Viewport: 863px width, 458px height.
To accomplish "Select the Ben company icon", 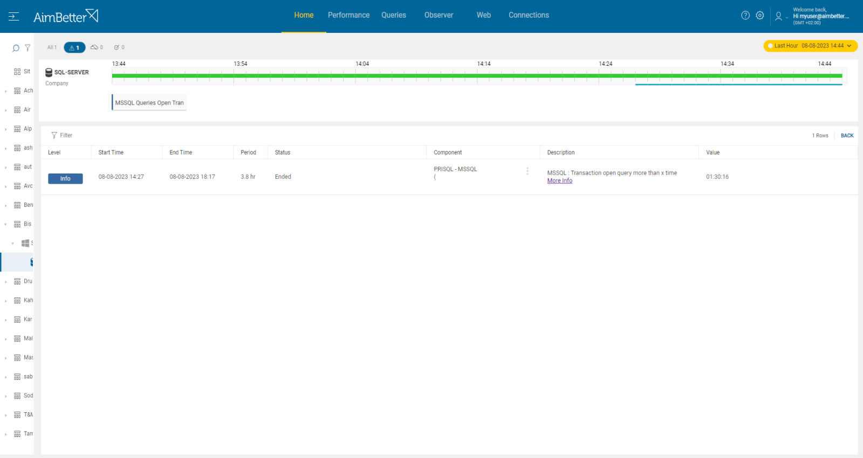I will click(x=17, y=205).
